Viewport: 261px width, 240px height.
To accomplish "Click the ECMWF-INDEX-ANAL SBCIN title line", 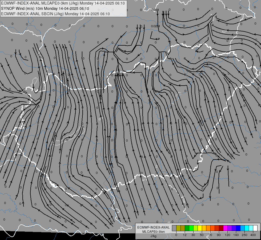I will [x=55, y=14].
